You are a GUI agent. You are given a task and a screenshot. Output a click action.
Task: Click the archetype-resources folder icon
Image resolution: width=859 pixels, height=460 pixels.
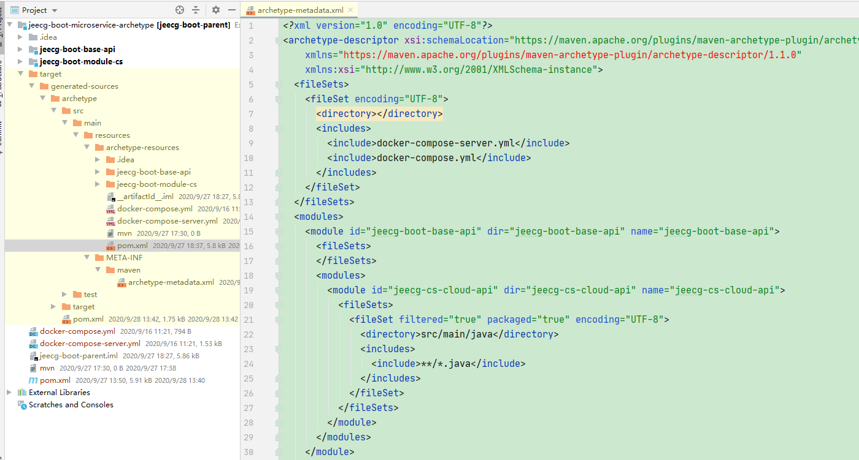(x=100, y=148)
